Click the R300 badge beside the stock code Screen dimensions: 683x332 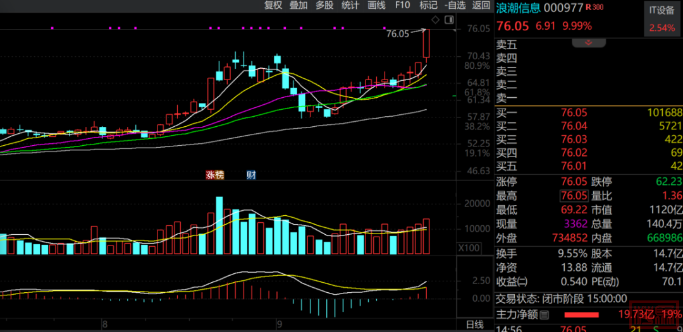(x=594, y=7)
